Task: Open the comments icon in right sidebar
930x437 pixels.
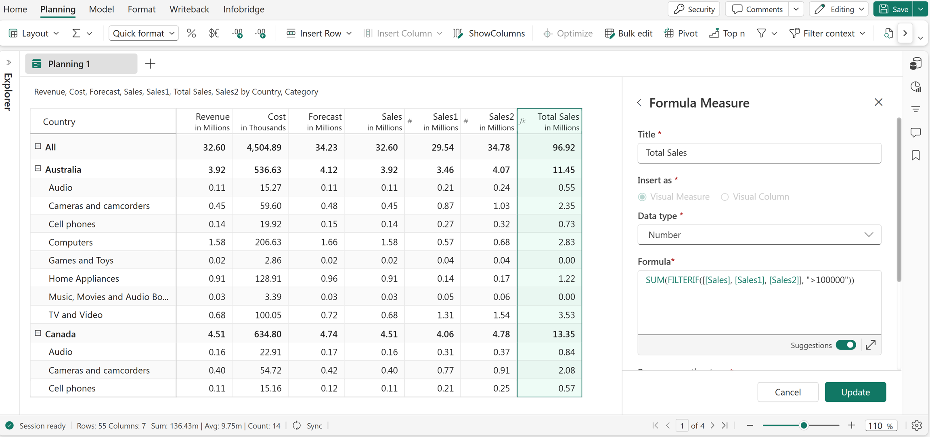Action: coord(916,132)
